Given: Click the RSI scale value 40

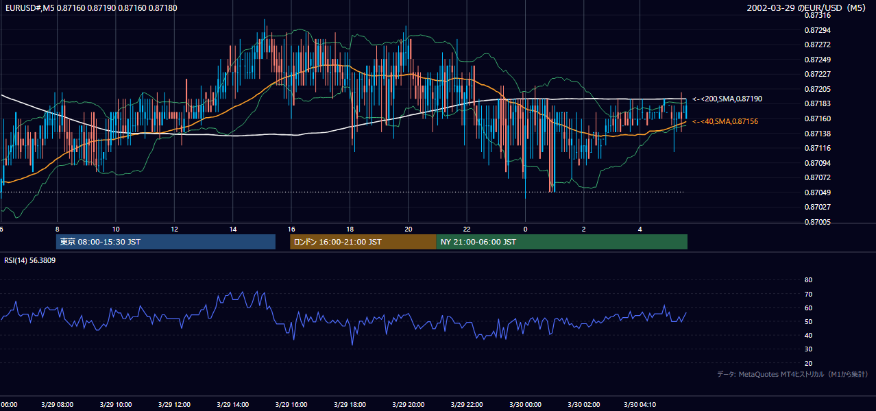Looking at the screenshot, I should point(808,336).
